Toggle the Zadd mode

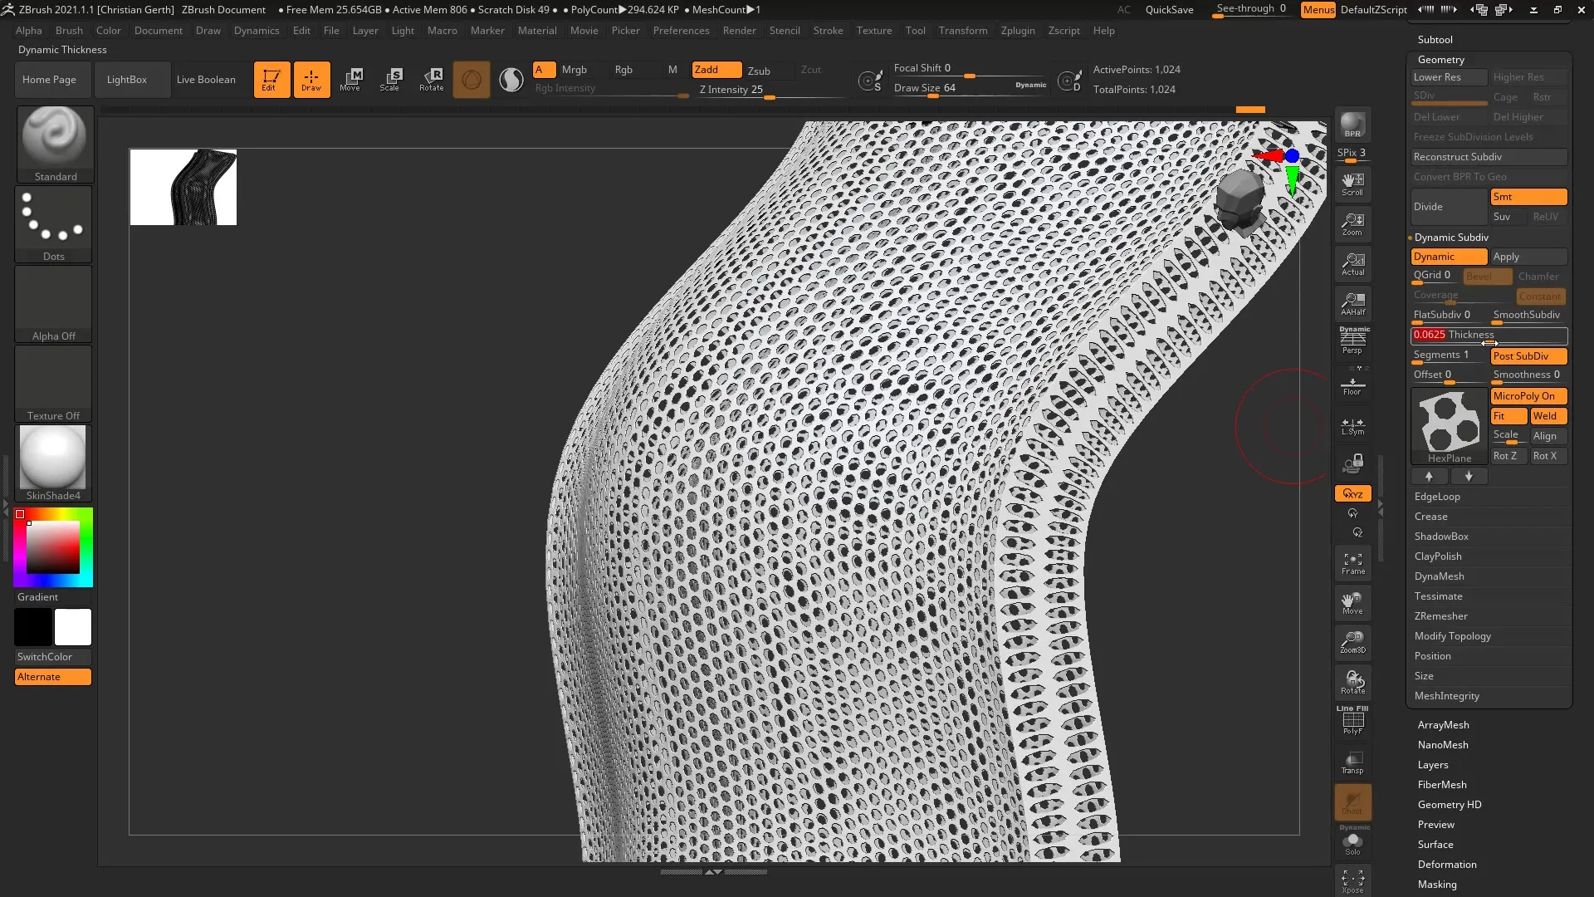pyautogui.click(x=716, y=70)
